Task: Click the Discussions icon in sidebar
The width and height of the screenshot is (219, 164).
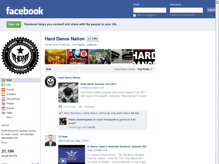Action: (x=3, y=99)
